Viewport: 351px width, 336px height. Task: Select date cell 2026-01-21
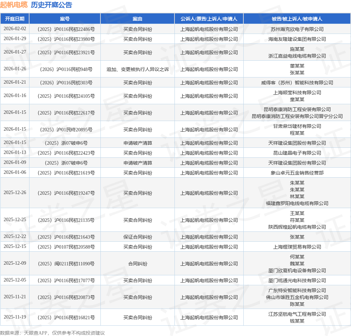click(x=15, y=82)
